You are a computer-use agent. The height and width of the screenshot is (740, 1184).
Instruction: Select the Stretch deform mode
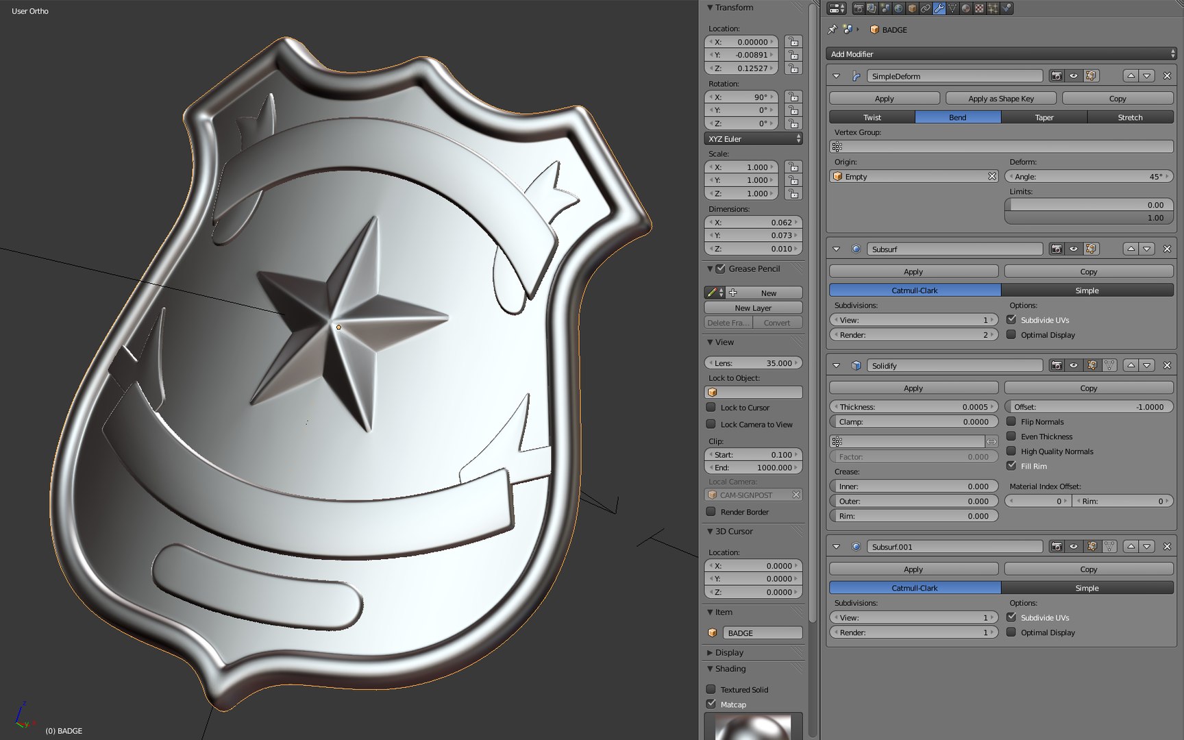click(x=1131, y=117)
